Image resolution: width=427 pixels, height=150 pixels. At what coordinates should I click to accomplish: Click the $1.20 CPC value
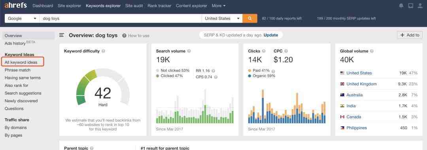[283, 60]
